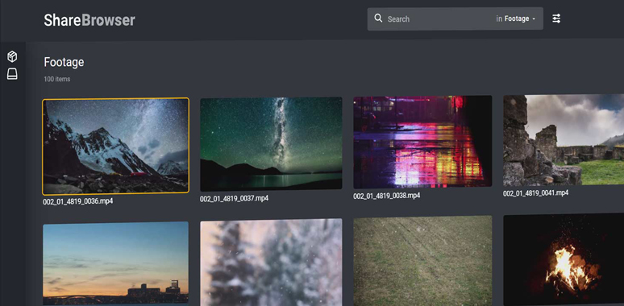Open the search filter settings icon

[x=556, y=19]
